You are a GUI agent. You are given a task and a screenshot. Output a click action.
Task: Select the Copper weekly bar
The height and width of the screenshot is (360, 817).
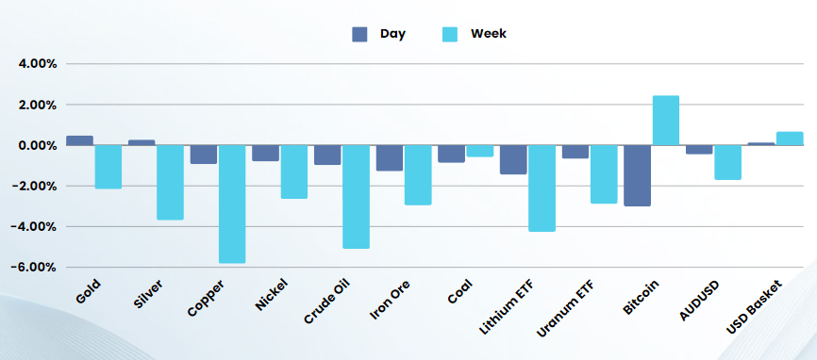tap(232, 204)
